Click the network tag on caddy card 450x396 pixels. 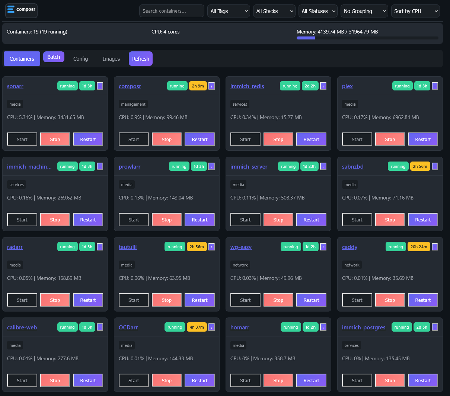click(352, 265)
